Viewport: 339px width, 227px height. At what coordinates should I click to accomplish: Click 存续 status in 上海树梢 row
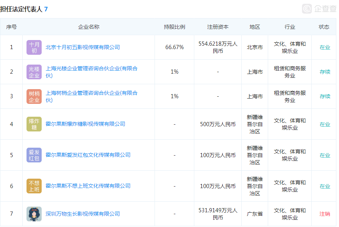[x=325, y=96]
